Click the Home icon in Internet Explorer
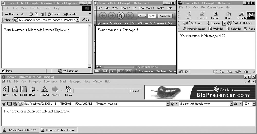The image size is (257, 134). click(42, 14)
